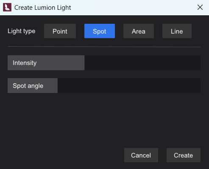Screen dimensions: 209x169
Task: Click the 'Light type' label
Action: (22, 31)
